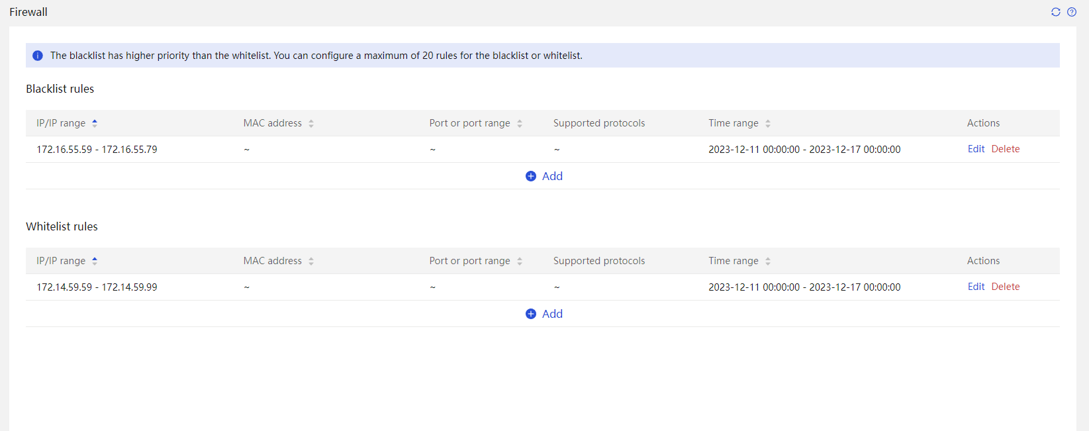
Task: Click the Firewall page title
Action: [x=28, y=12]
